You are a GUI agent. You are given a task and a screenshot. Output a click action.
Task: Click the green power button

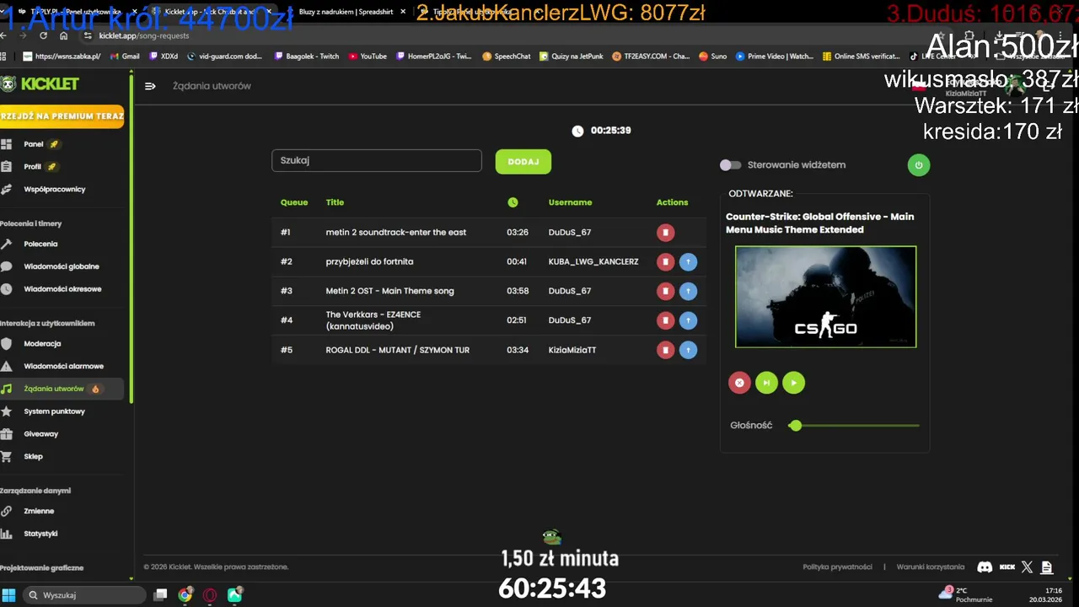[919, 165]
